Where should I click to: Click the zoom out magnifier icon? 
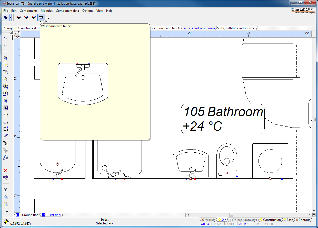tap(6, 79)
